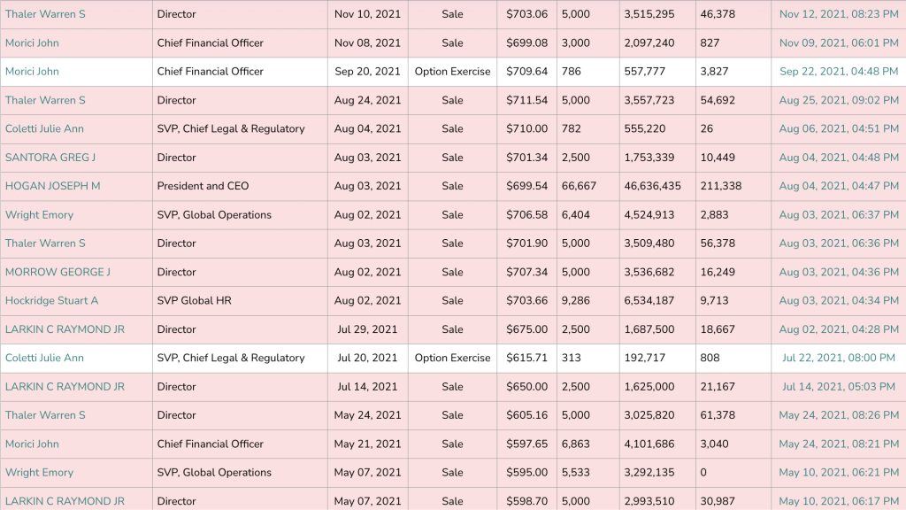
Task: Select the 46,636,435 value cell
Action: (x=652, y=186)
